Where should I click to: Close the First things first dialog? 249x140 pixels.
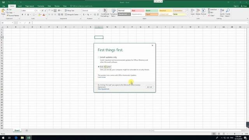[153, 45]
